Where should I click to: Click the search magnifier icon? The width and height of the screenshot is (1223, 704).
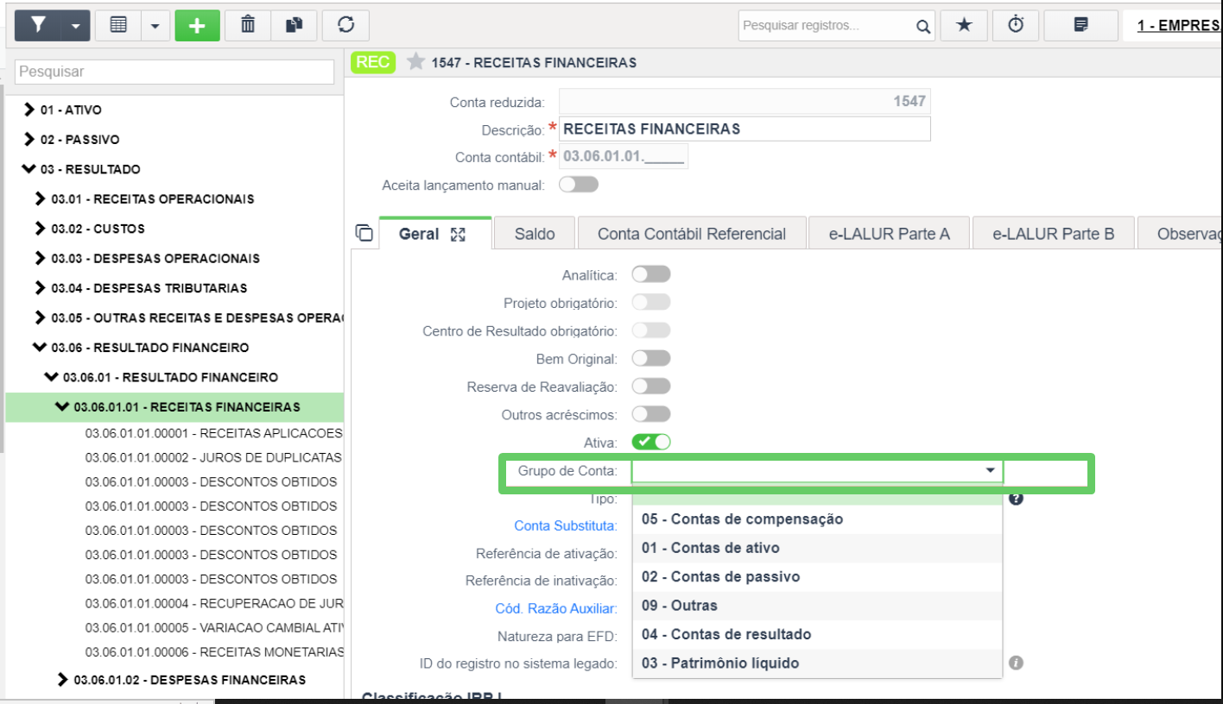[x=923, y=26]
